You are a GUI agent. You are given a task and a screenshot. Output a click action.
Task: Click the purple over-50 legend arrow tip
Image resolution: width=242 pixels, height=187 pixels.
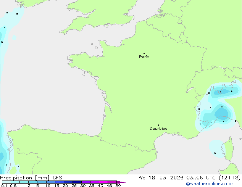[121, 182]
